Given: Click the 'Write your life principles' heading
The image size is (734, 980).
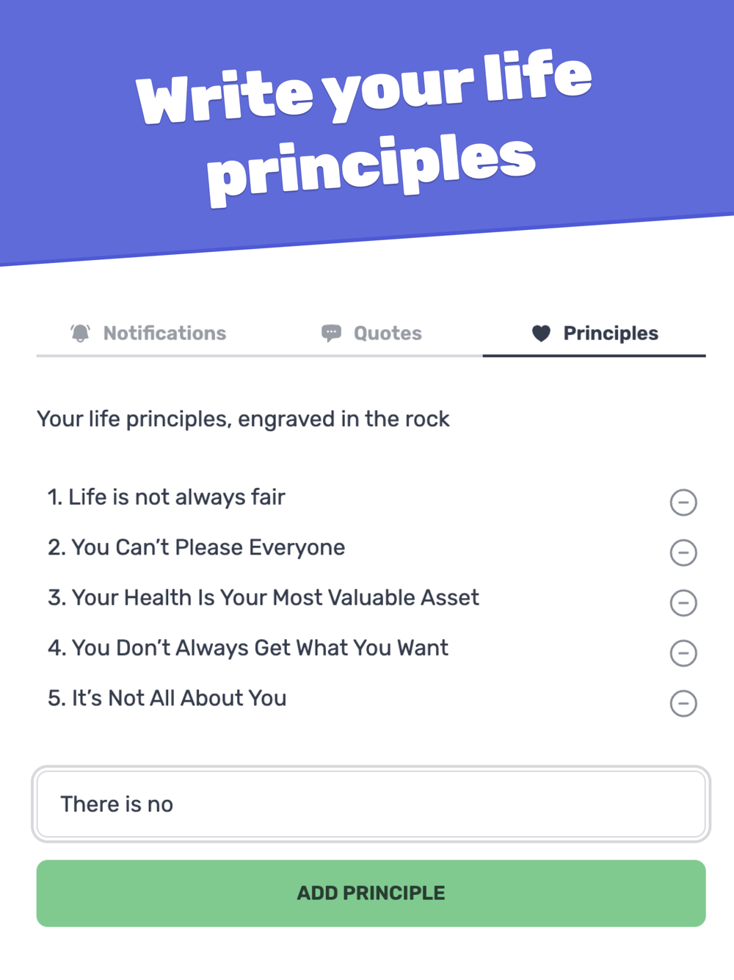Looking at the screenshot, I should coord(364,128).
